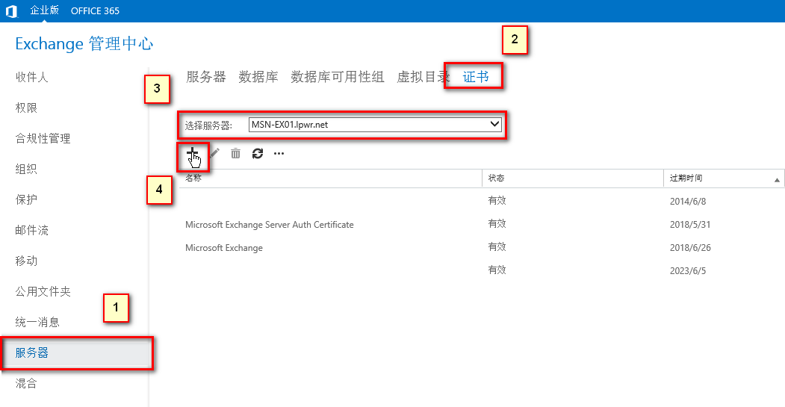Select the Microsoft Exchange Server Auth Certificate row

482,224
